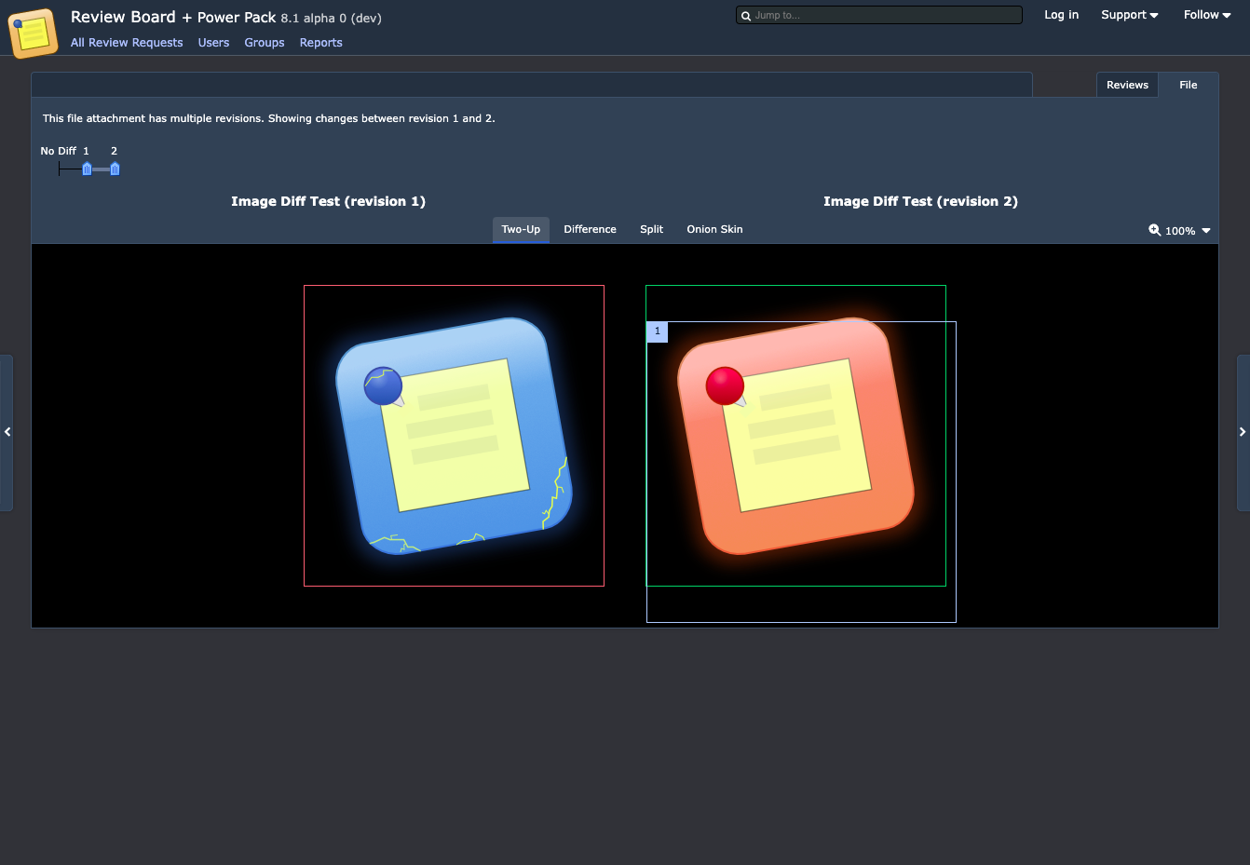Click the next file arrow on right edge
This screenshot has height=865, width=1250.
pos(1243,432)
